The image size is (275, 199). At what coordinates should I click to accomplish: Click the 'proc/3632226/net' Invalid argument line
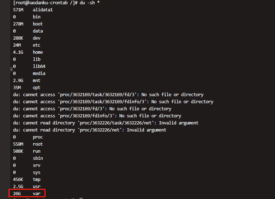point(90,130)
